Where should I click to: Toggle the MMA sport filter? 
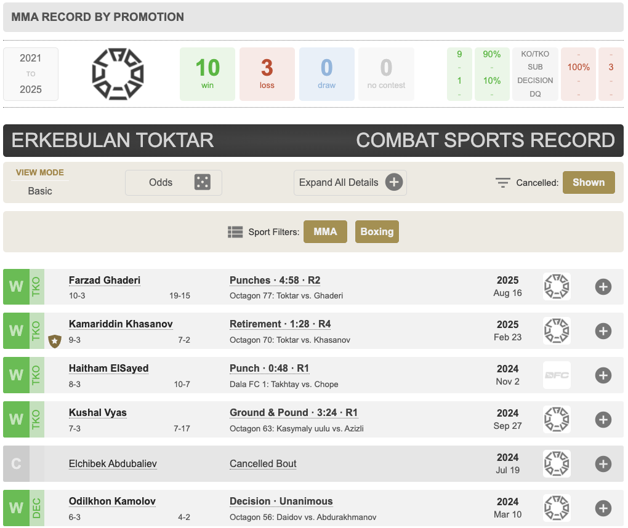click(x=325, y=232)
